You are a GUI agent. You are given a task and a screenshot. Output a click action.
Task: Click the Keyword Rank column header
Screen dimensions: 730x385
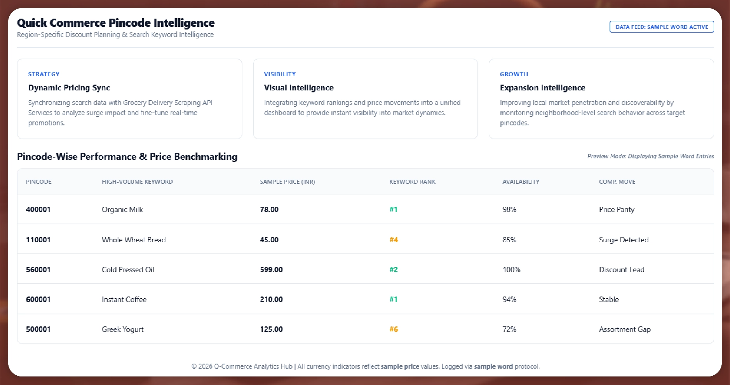pos(412,182)
